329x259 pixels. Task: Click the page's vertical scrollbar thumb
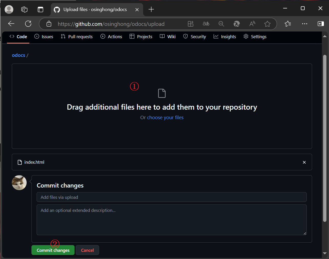pos(325,138)
